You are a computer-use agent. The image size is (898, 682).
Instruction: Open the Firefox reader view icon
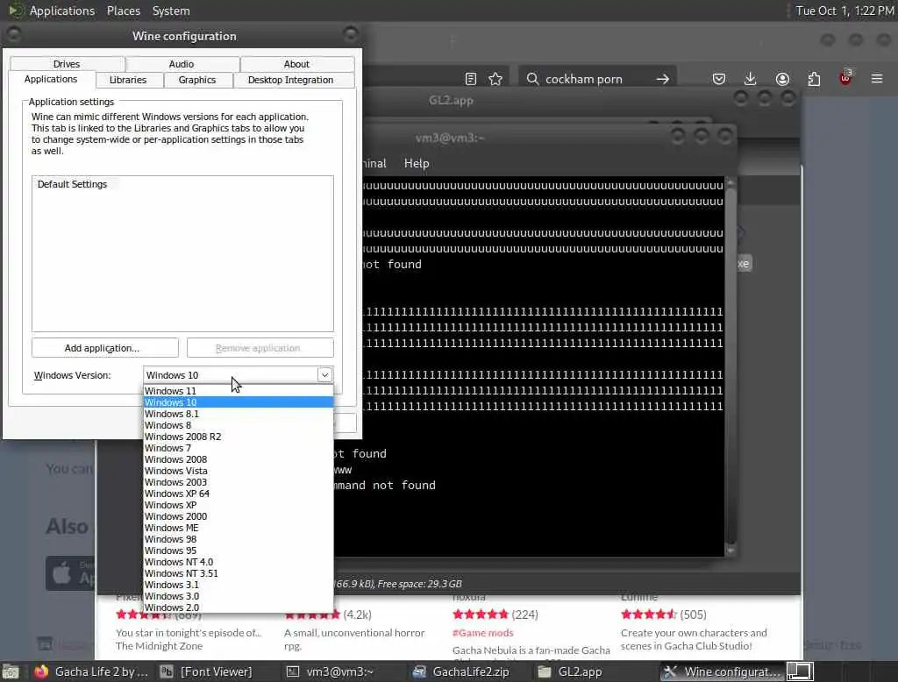(x=471, y=79)
